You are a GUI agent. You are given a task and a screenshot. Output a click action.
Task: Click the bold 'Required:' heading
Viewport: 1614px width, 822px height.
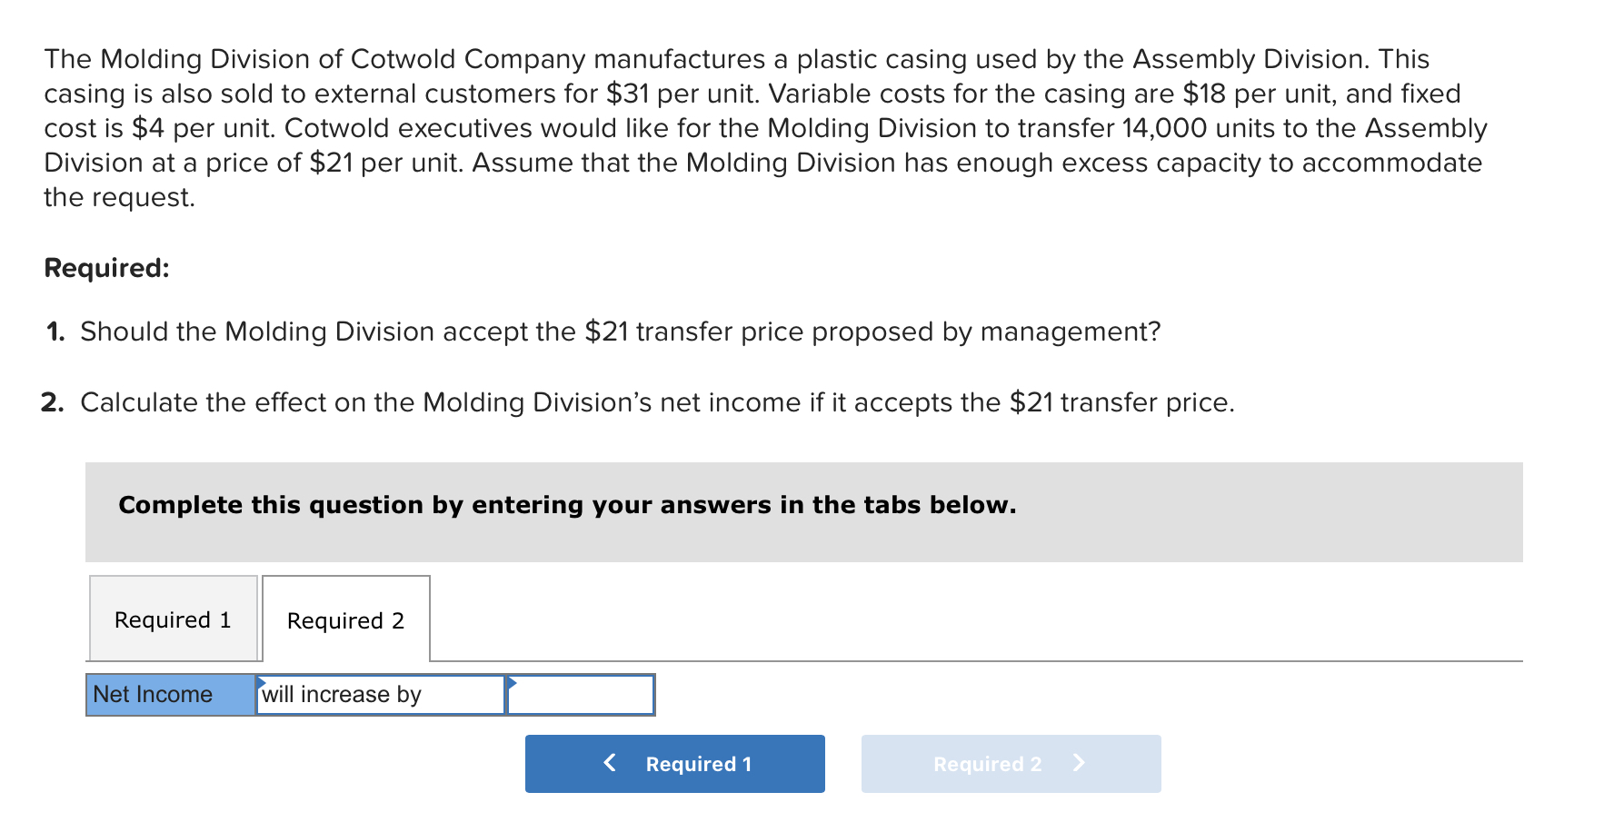pyautogui.click(x=107, y=268)
